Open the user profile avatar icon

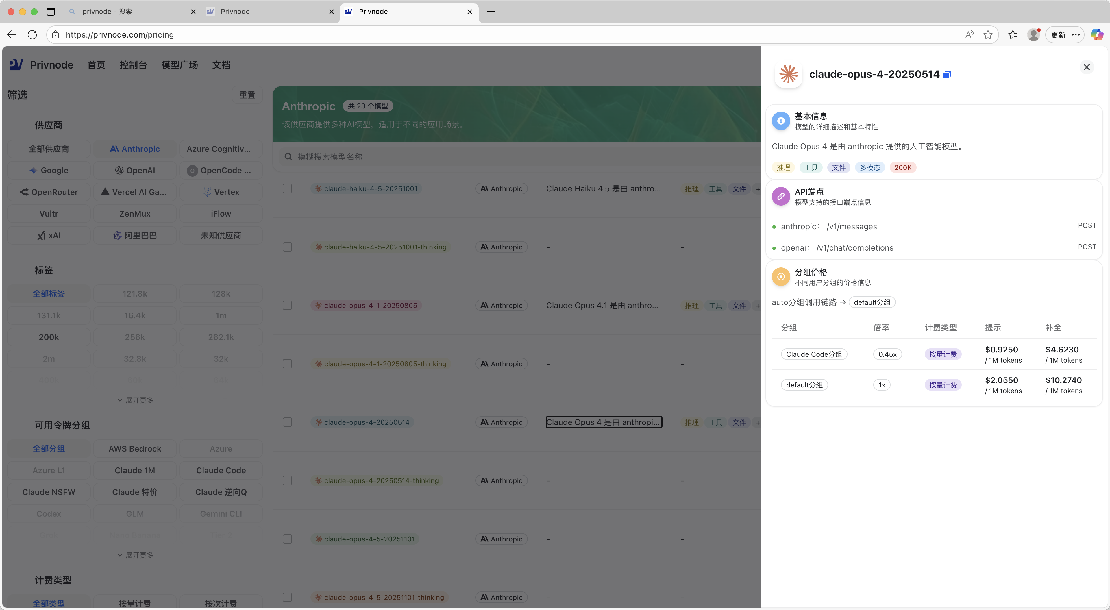1033,35
